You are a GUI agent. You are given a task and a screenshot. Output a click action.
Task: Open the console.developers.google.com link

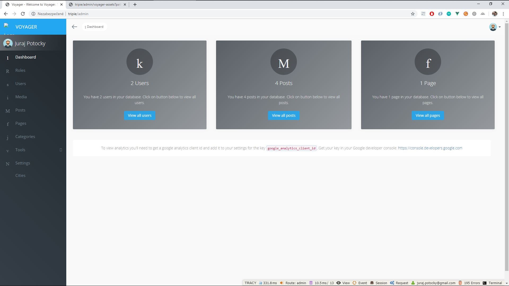tap(430, 148)
